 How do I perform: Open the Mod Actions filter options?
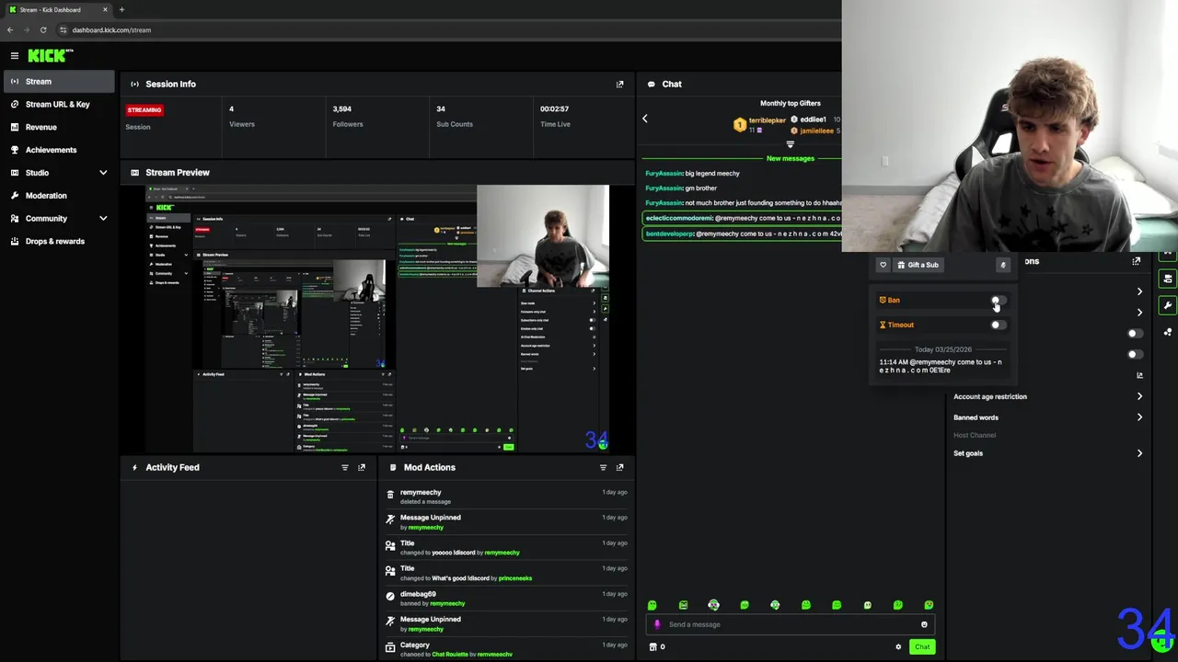coord(603,467)
